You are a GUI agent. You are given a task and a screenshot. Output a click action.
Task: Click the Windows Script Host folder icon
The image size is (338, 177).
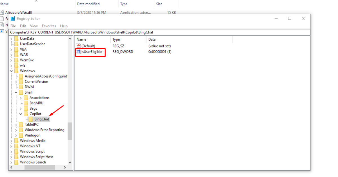pyautogui.click(x=16, y=157)
